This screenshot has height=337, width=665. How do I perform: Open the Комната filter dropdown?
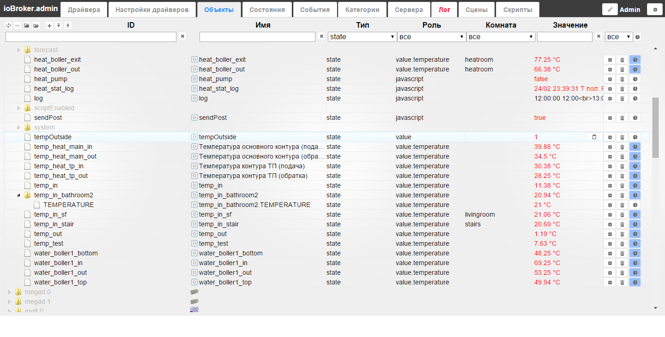(501, 37)
